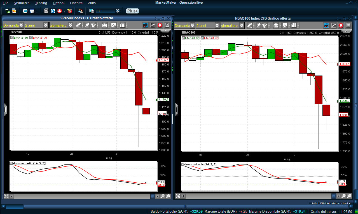Click the red alarm bell in SPX500 chart toolbar
Screen dimensions: 358x214
tap(160, 25)
